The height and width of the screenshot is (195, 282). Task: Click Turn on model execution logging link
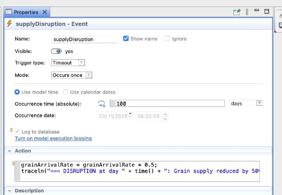point(53,139)
